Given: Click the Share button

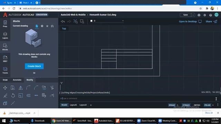Looking at the screenshot, I should [x=211, y=21].
